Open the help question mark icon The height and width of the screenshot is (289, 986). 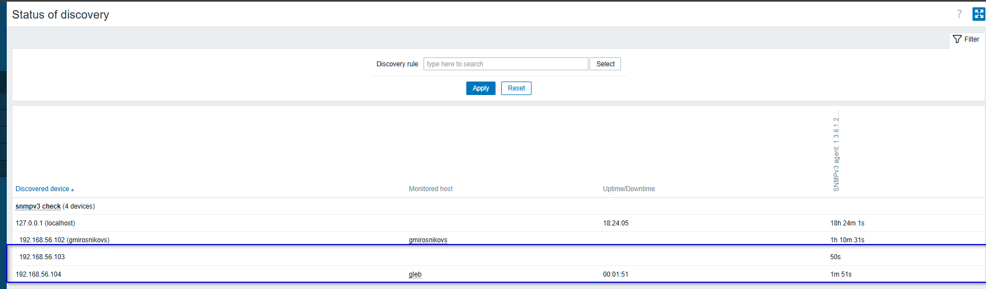[959, 14]
